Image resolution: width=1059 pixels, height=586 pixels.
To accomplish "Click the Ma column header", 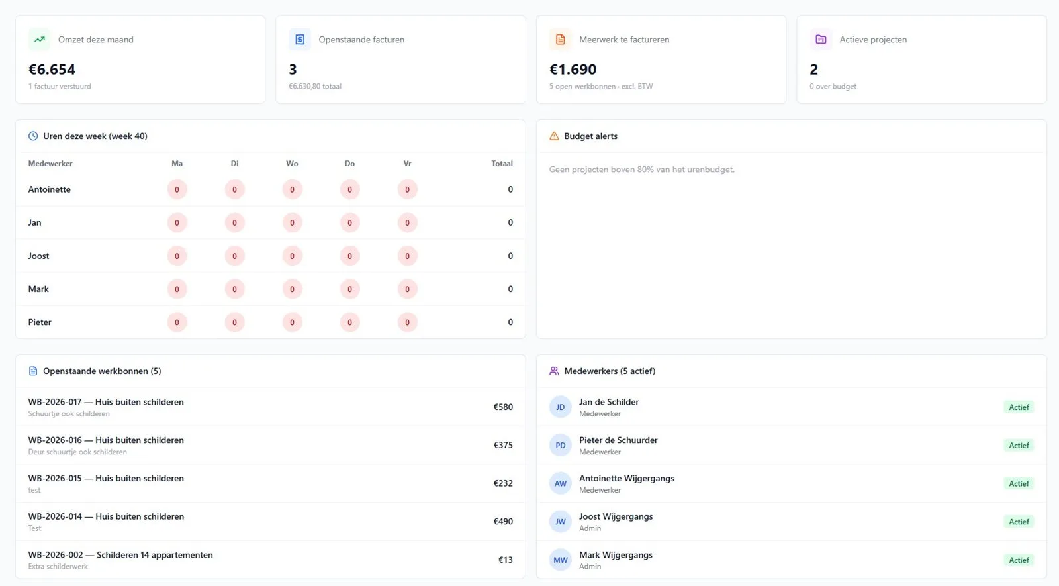I will tap(177, 164).
